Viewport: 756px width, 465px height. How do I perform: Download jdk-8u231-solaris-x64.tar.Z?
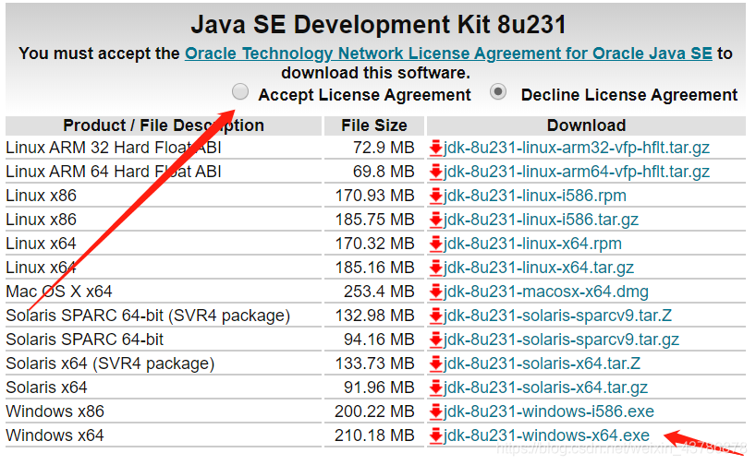click(542, 364)
